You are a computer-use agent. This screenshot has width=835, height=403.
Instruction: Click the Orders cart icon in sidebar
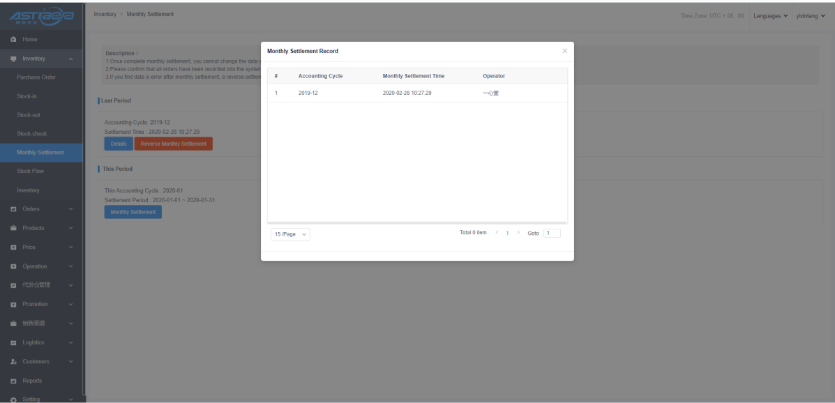click(x=13, y=209)
